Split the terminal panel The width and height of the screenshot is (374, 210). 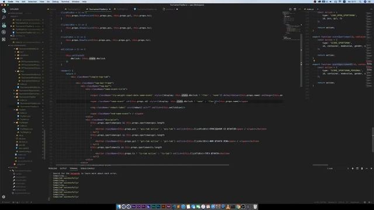coord(357,169)
